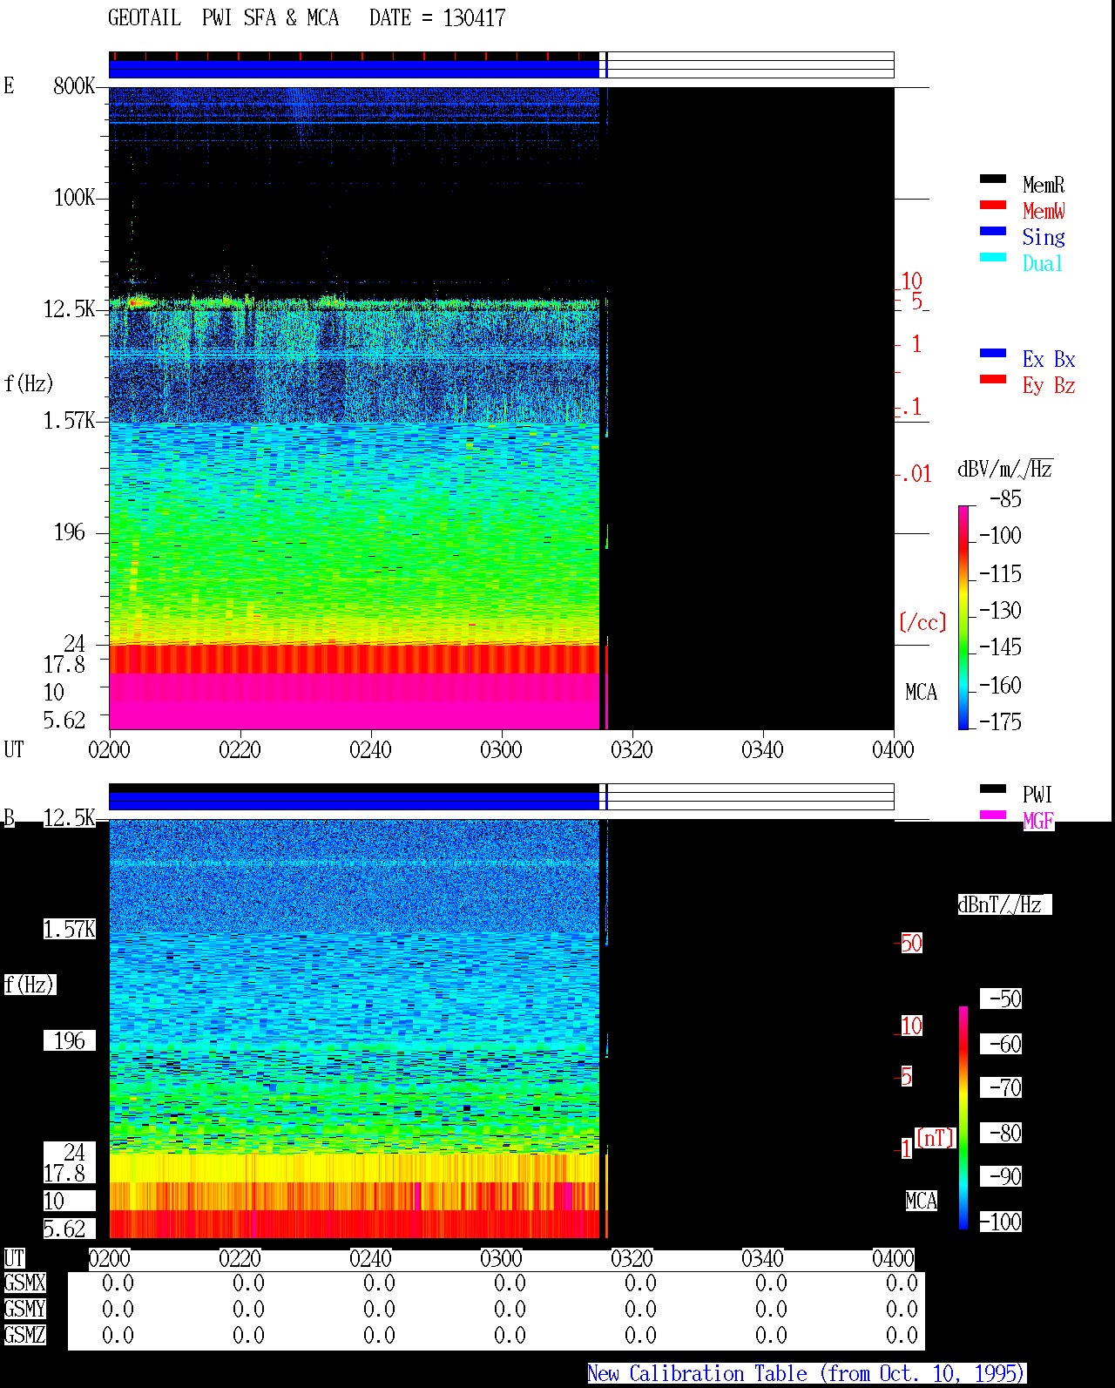This screenshot has height=1388, width=1115.
Task: Click the -130 color scale value
Action: [x=1000, y=610]
